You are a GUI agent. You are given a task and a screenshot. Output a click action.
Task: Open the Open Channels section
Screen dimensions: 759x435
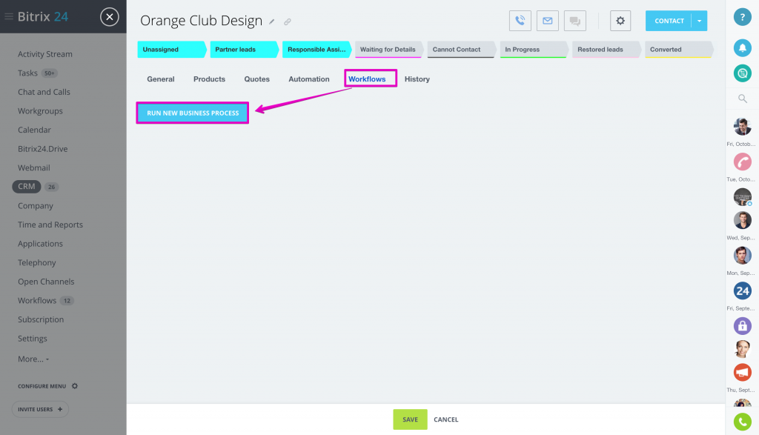tap(46, 282)
